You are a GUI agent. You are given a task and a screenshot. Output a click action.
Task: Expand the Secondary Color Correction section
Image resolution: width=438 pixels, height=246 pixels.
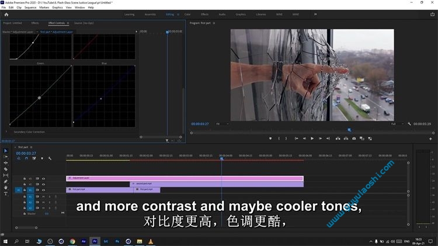(x=6, y=131)
